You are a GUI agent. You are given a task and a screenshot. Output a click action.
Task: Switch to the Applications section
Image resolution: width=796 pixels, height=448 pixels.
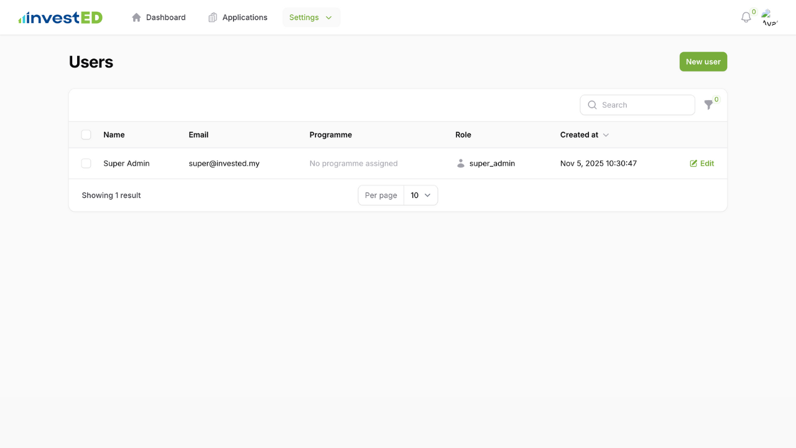(244, 17)
